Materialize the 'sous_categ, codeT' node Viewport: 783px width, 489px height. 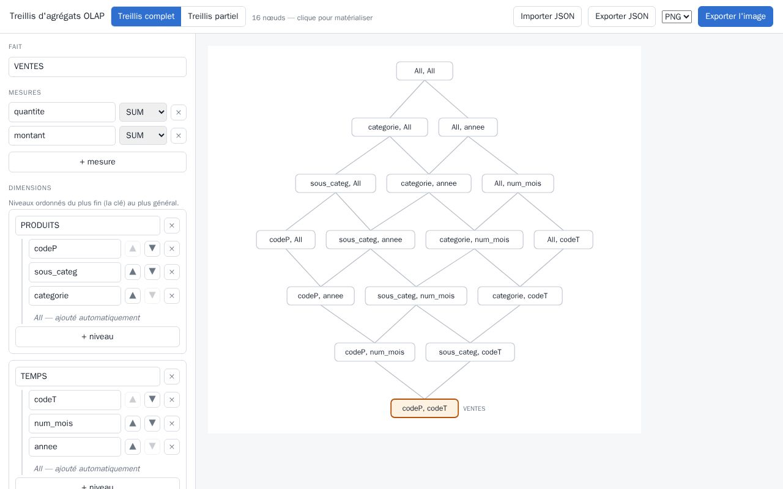click(x=470, y=352)
